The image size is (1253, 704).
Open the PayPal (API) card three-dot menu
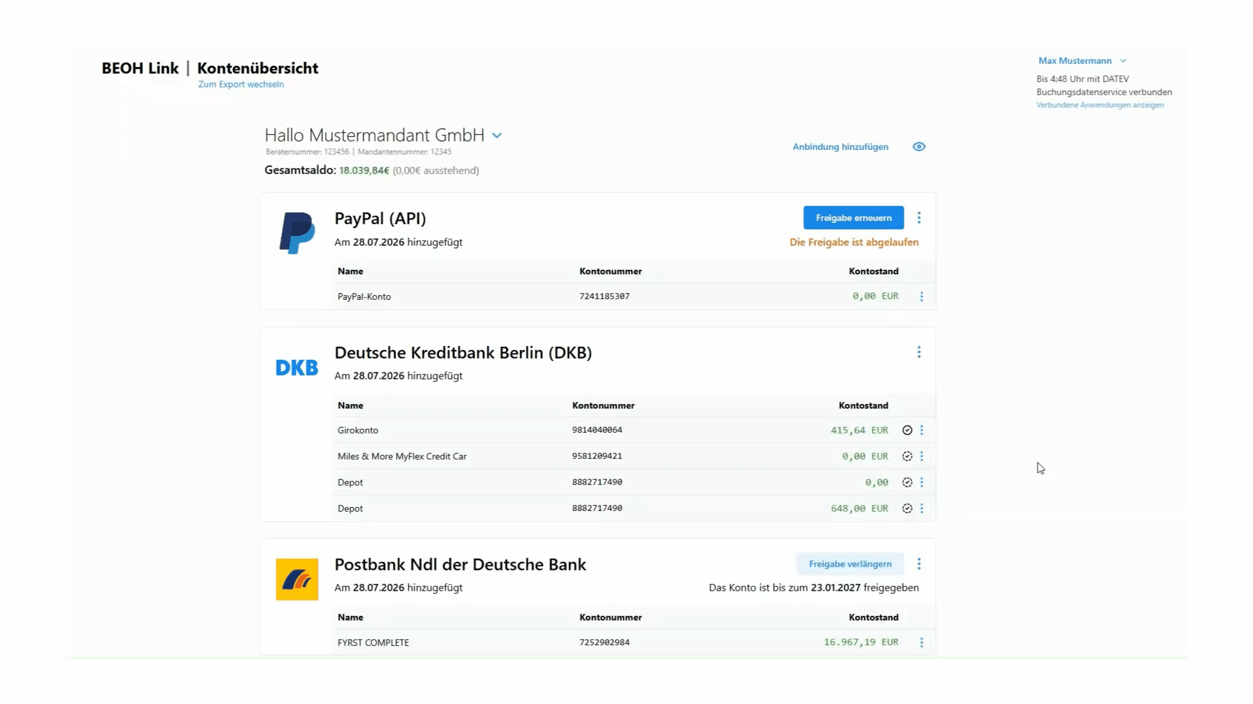tap(919, 218)
